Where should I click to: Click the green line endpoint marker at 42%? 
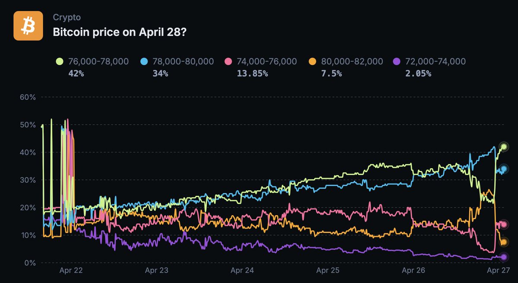pos(503,147)
